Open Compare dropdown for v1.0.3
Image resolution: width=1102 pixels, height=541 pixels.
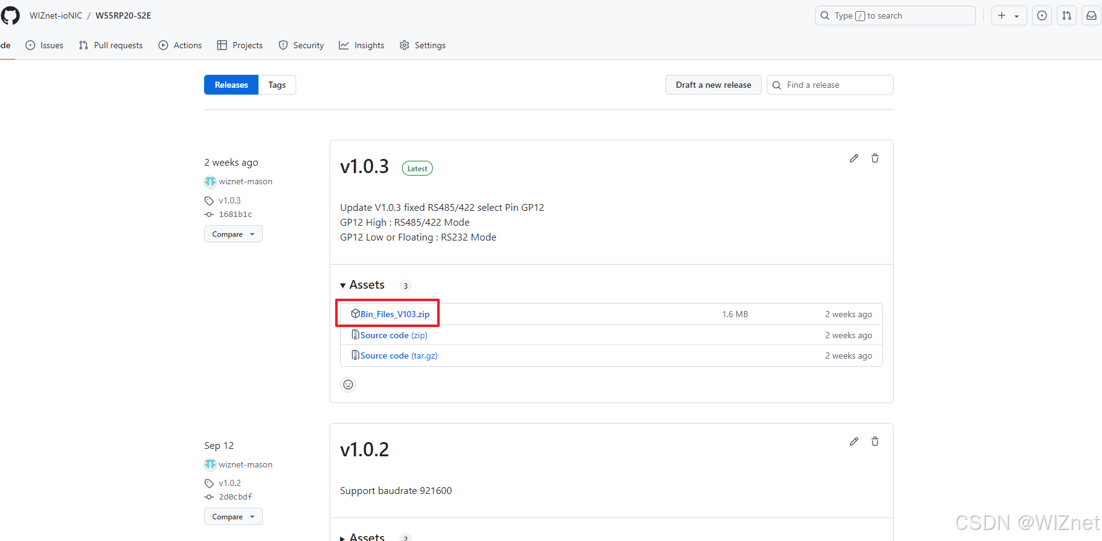coord(233,234)
